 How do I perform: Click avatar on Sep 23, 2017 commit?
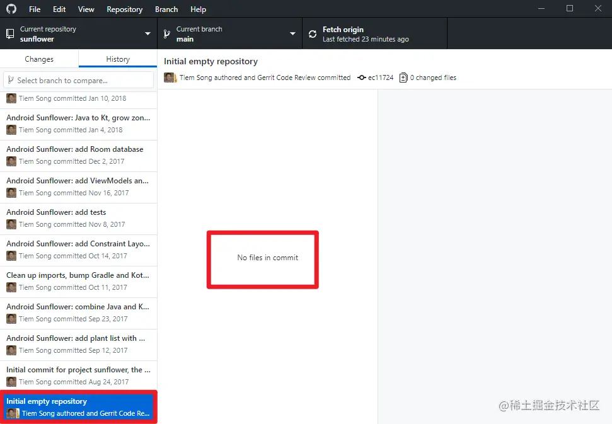tap(11, 319)
